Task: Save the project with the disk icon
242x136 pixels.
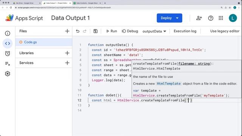Action: pyautogui.click(x=95, y=31)
